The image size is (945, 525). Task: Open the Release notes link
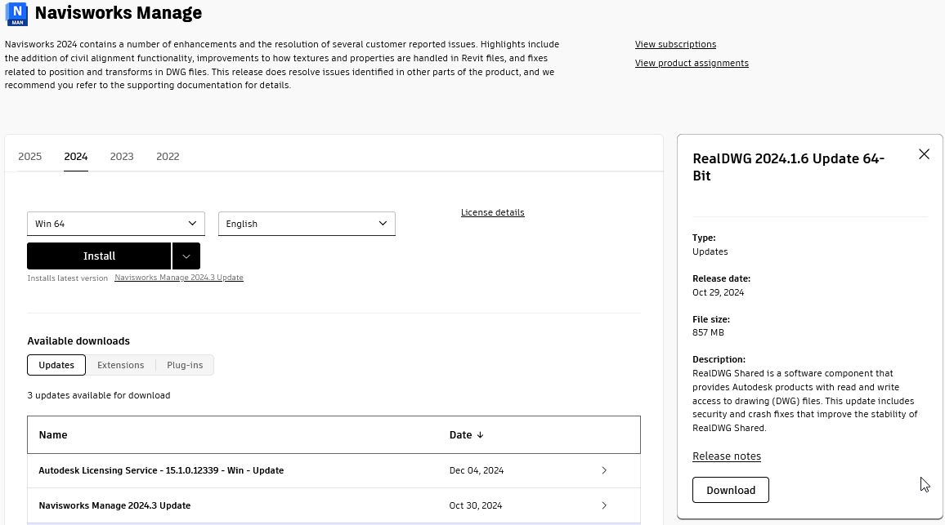click(x=726, y=456)
